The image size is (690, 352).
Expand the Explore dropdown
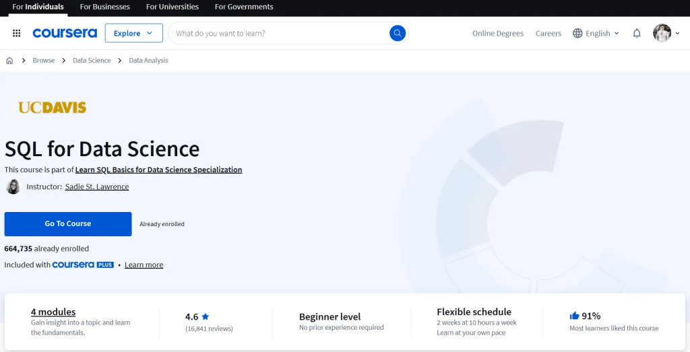133,33
